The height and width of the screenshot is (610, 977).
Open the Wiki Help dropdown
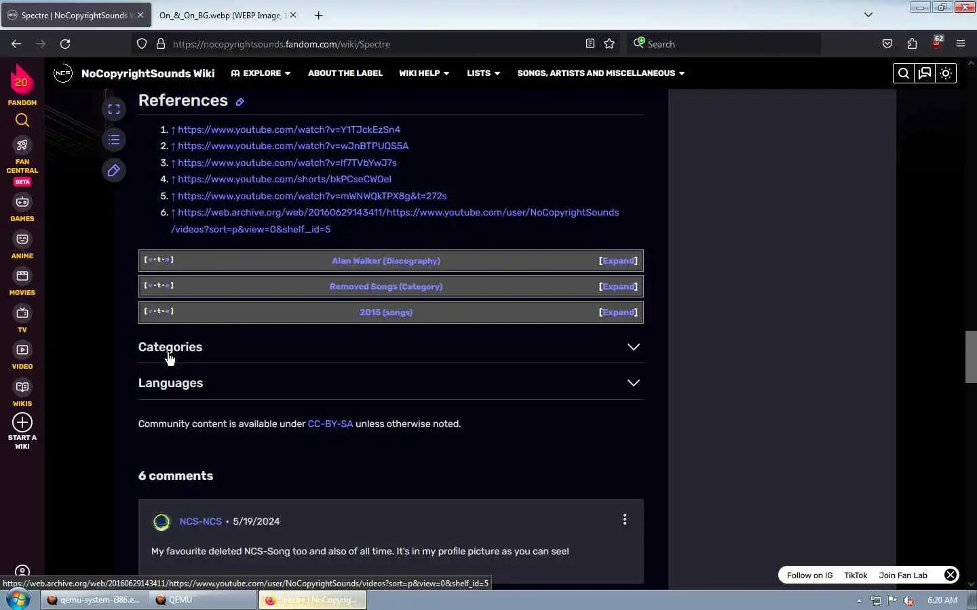click(424, 73)
